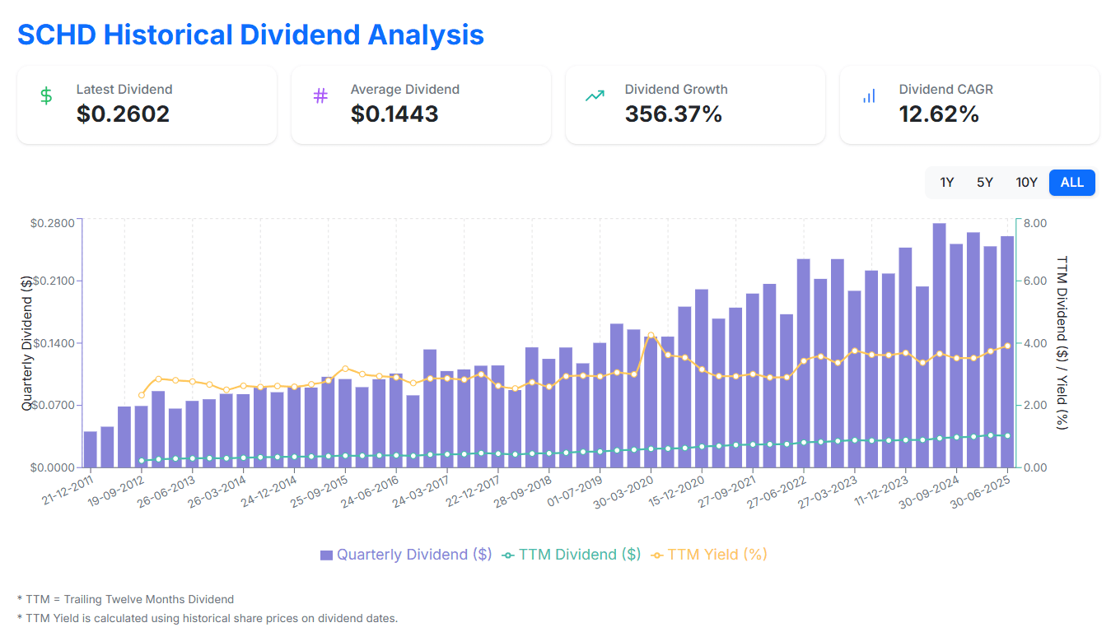The width and height of the screenshot is (1111, 632).
Task: Click the blue bar chart icon on Dividend CAGR card
Action: point(868,96)
